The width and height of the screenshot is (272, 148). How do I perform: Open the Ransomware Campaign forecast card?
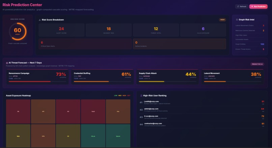pyautogui.click(x=37, y=77)
